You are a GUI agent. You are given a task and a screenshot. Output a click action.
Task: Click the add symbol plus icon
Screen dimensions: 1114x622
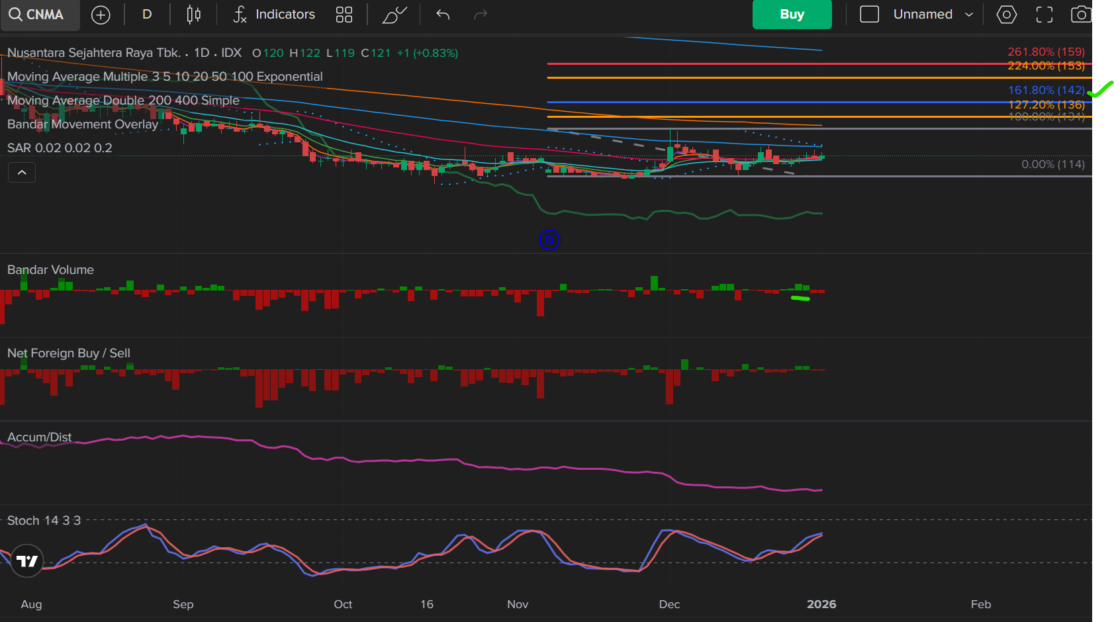point(101,15)
